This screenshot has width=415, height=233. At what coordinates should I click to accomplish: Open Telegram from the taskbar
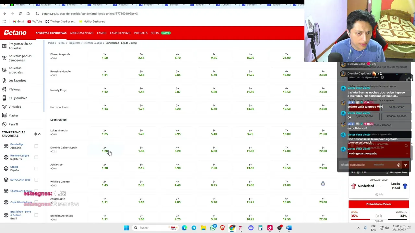point(194,228)
